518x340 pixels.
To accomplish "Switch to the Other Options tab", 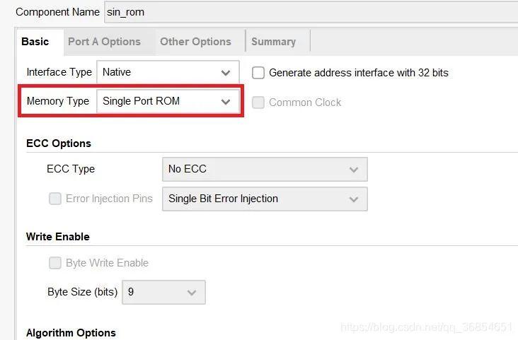I will click(195, 42).
